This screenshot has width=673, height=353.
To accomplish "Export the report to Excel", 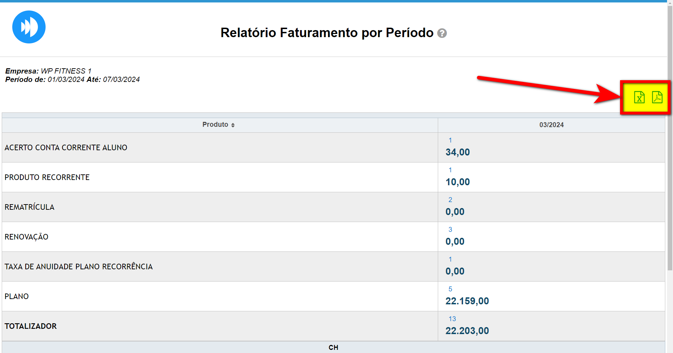I will (x=639, y=97).
